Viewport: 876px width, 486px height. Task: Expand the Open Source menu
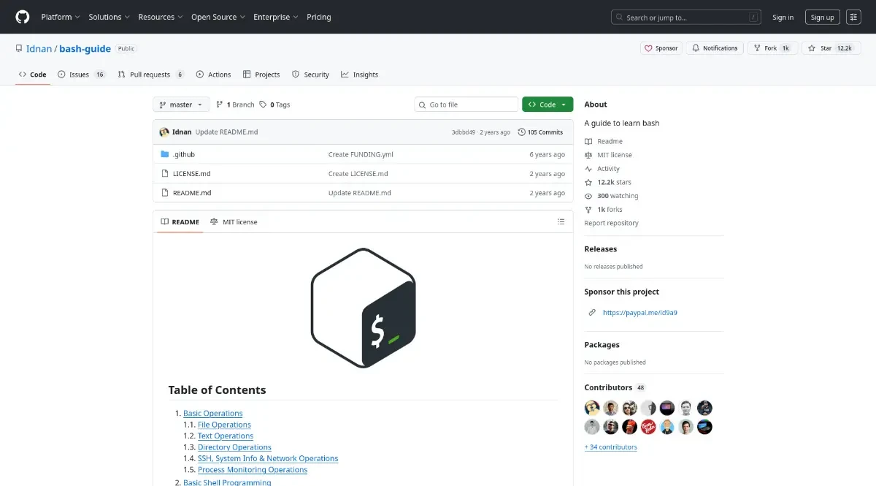point(218,17)
